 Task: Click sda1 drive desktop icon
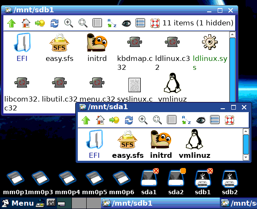click(149, 182)
